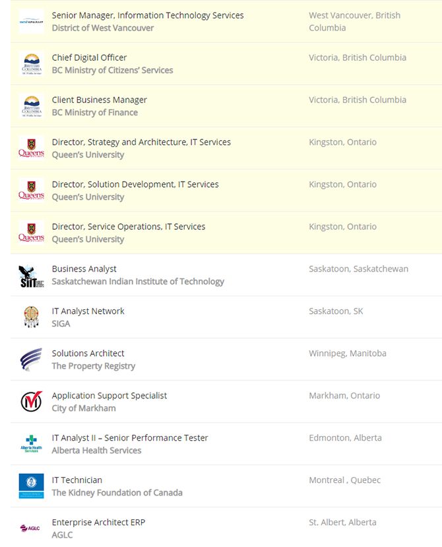442x547 pixels.
Task: View Director, Solution Development, IT Services job
Action: click(135, 184)
